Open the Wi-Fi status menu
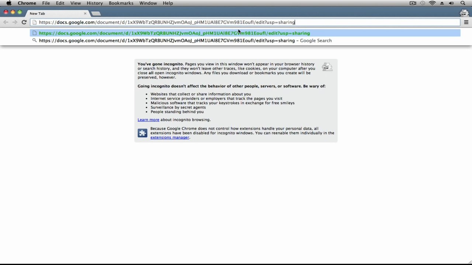 click(432, 3)
